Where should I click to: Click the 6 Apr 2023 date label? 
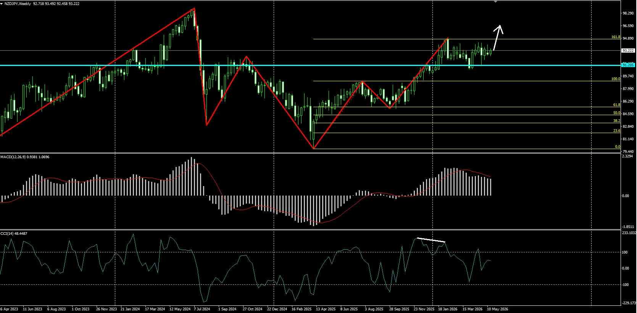point(9,309)
